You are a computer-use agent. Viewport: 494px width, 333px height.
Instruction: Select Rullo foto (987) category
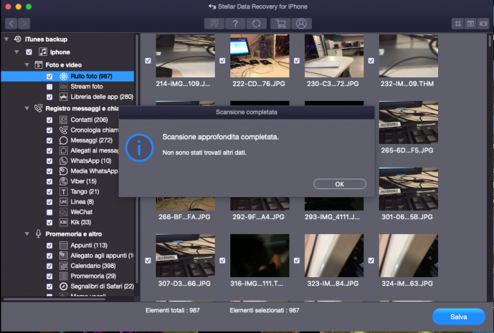(x=68, y=76)
